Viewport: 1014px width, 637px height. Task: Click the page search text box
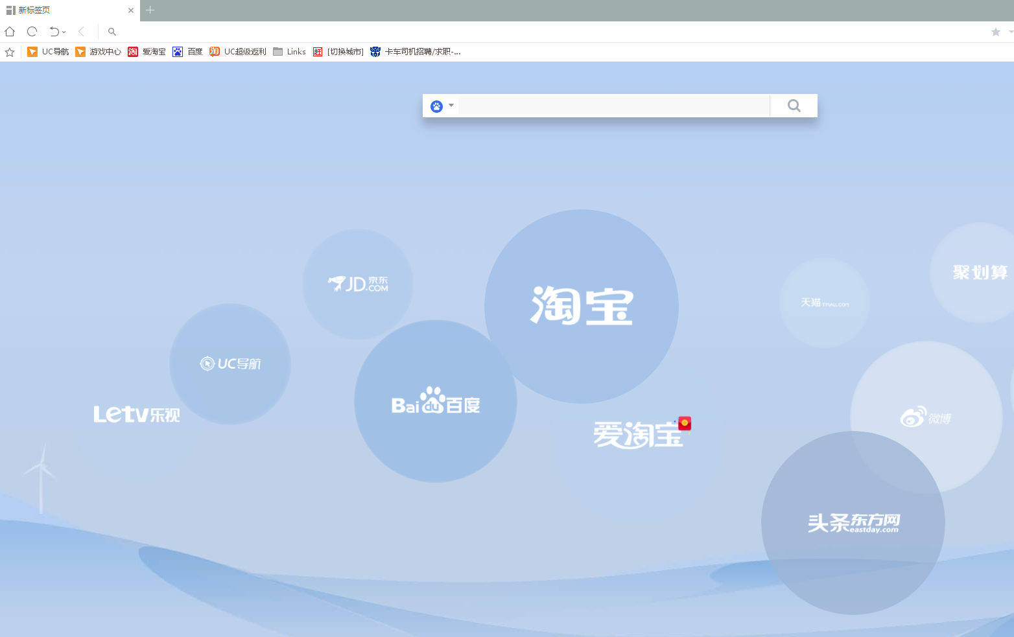click(614, 106)
